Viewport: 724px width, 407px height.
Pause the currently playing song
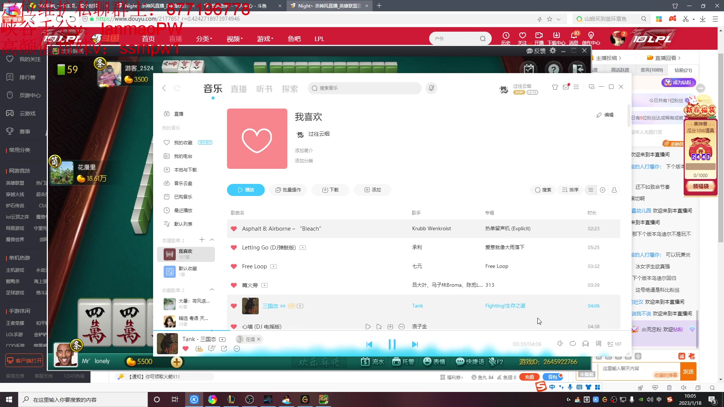[x=392, y=344]
